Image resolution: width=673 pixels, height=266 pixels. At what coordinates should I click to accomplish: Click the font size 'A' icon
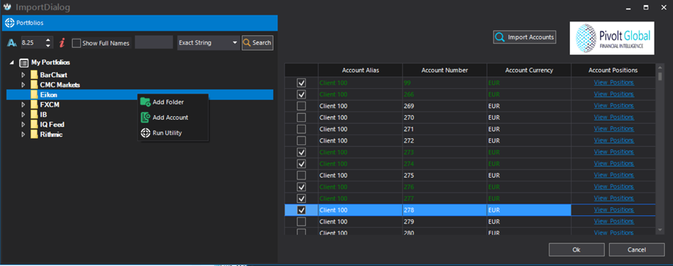(x=12, y=43)
